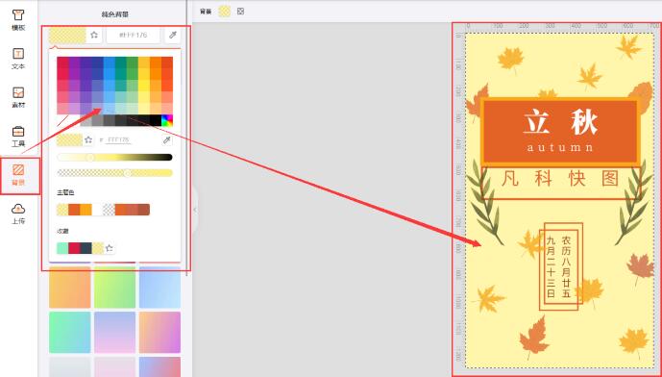Click the #FFF176 hex input at the panel top
Screen dimensions: 662x377
tap(133, 35)
